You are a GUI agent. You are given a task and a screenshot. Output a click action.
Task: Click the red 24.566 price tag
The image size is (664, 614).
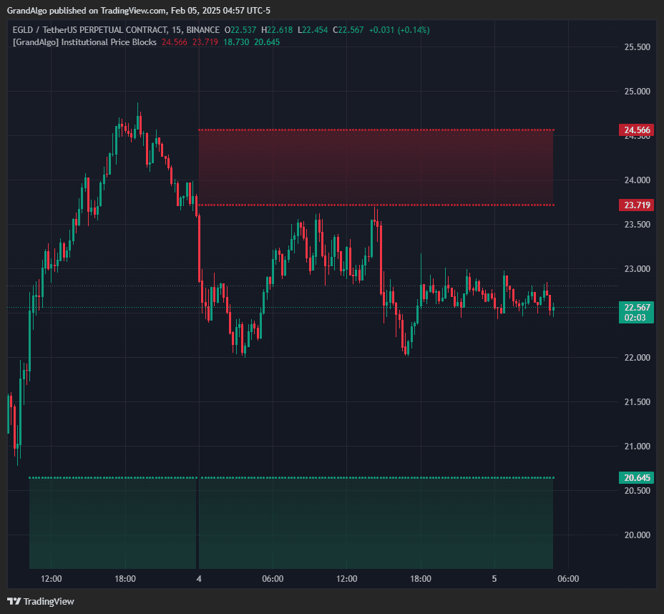click(x=635, y=130)
